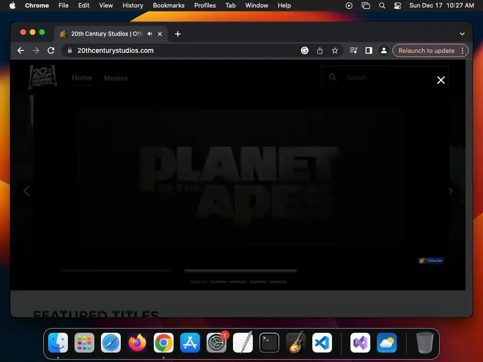View site security lock information
Viewport: 483px width, 362px height.
coord(70,50)
